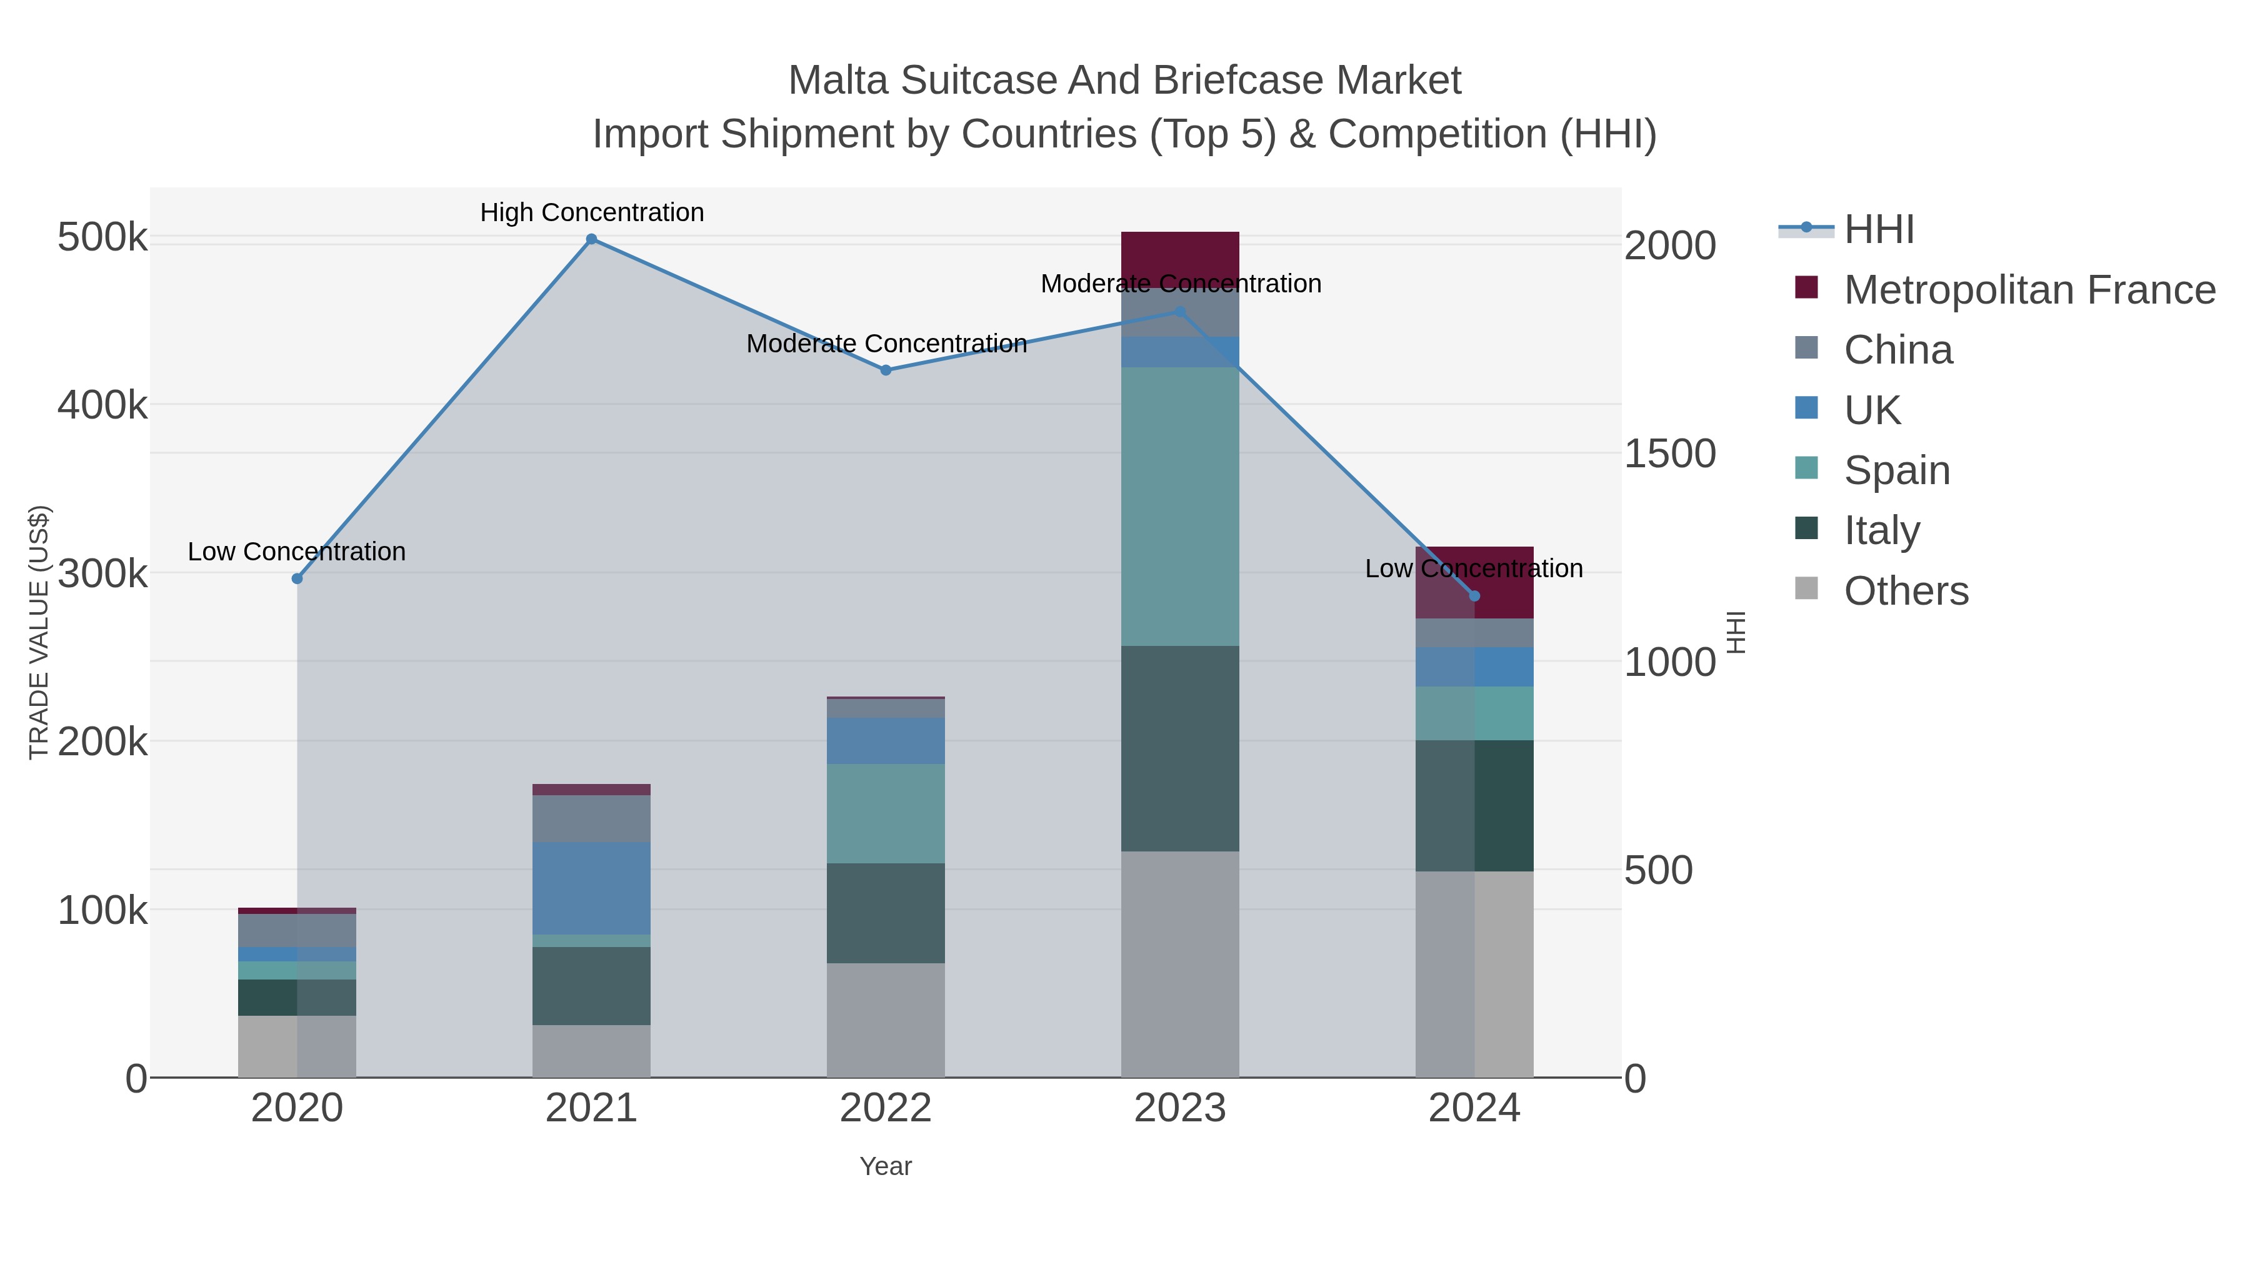Image resolution: width=2250 pixels, height=1265 pixels.
Task: Click the Italy segment of 2024 bar
Action: pos(1474,806)
